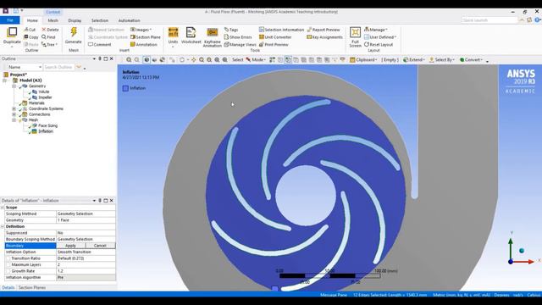Screen dimensions: 542x305
Task: Open the Clipboard dropdown
Action: (x=363, y=60)
